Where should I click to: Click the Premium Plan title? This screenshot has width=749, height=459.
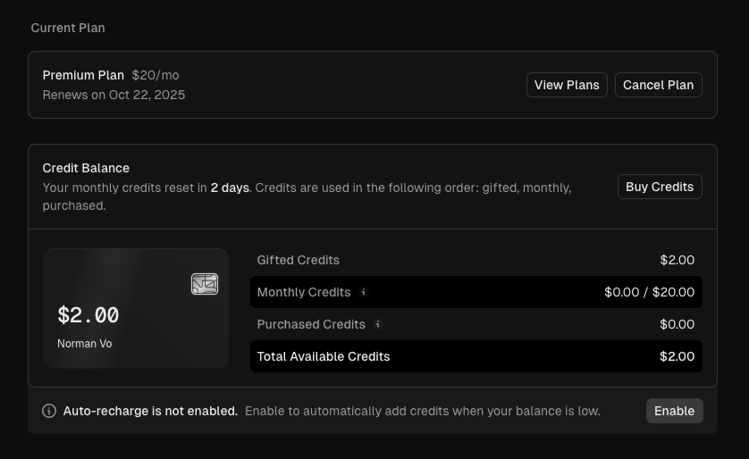point(83,75)
